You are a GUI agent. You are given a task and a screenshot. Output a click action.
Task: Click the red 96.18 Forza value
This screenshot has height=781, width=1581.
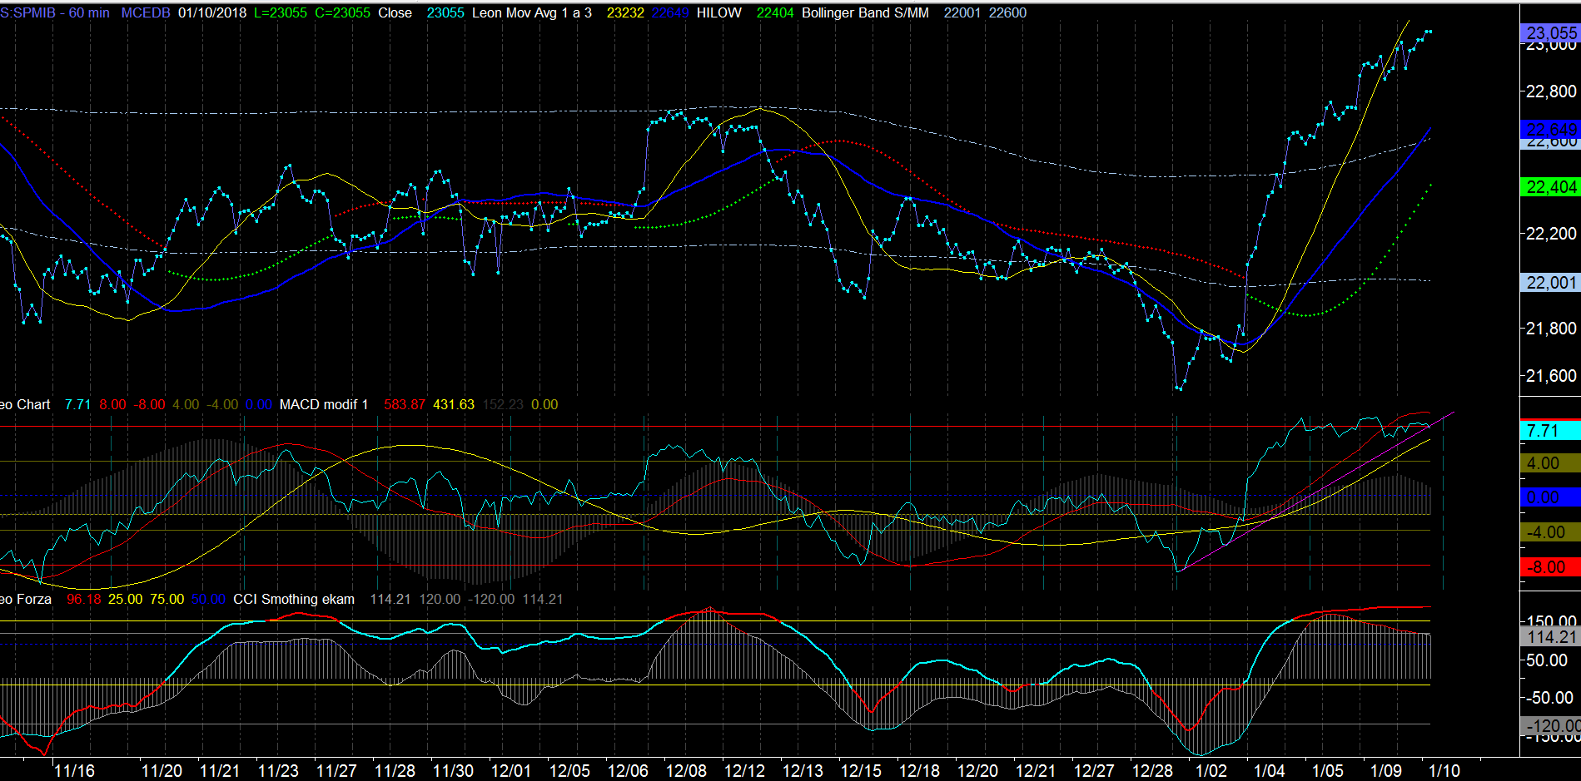(83, 599)
